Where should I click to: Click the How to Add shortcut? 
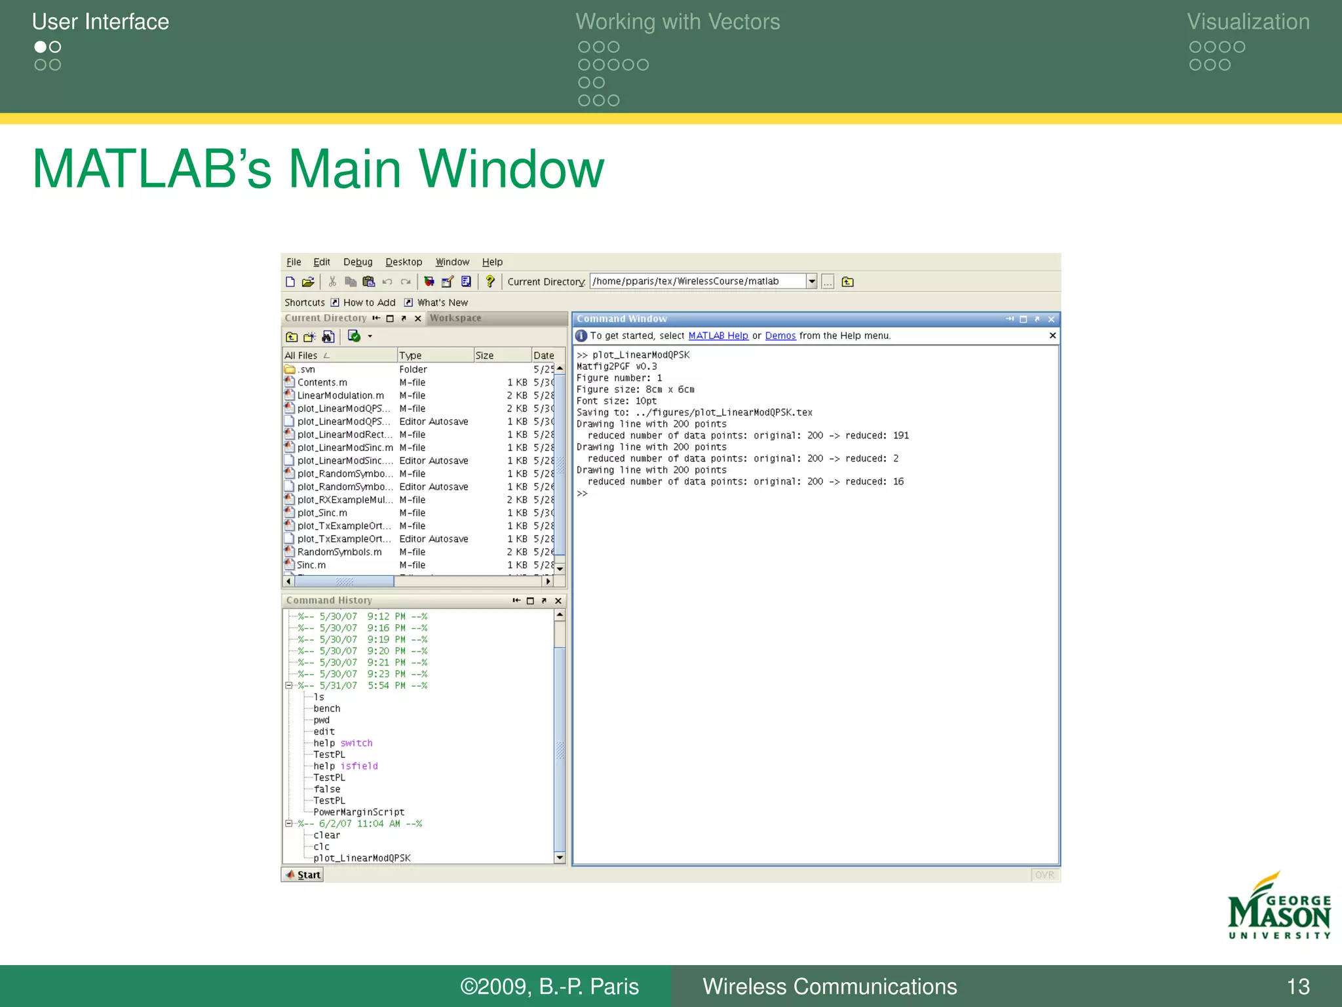click(x=363, y=302)
